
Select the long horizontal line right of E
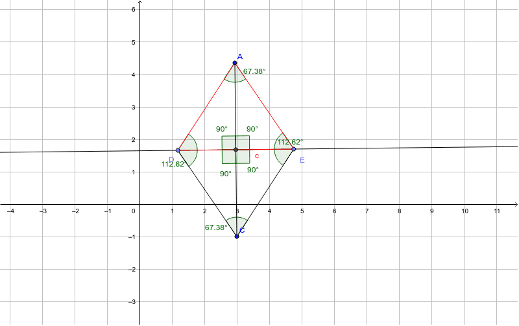pyautogui.click(x=405, y=148)
